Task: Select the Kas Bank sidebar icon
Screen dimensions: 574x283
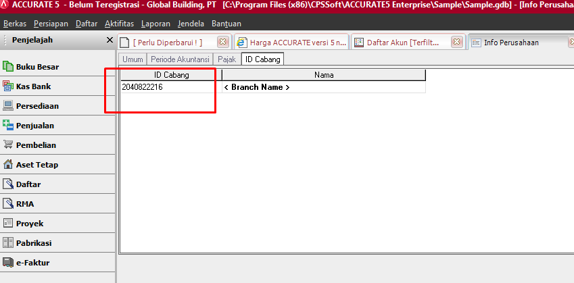Action: point(8,86)
